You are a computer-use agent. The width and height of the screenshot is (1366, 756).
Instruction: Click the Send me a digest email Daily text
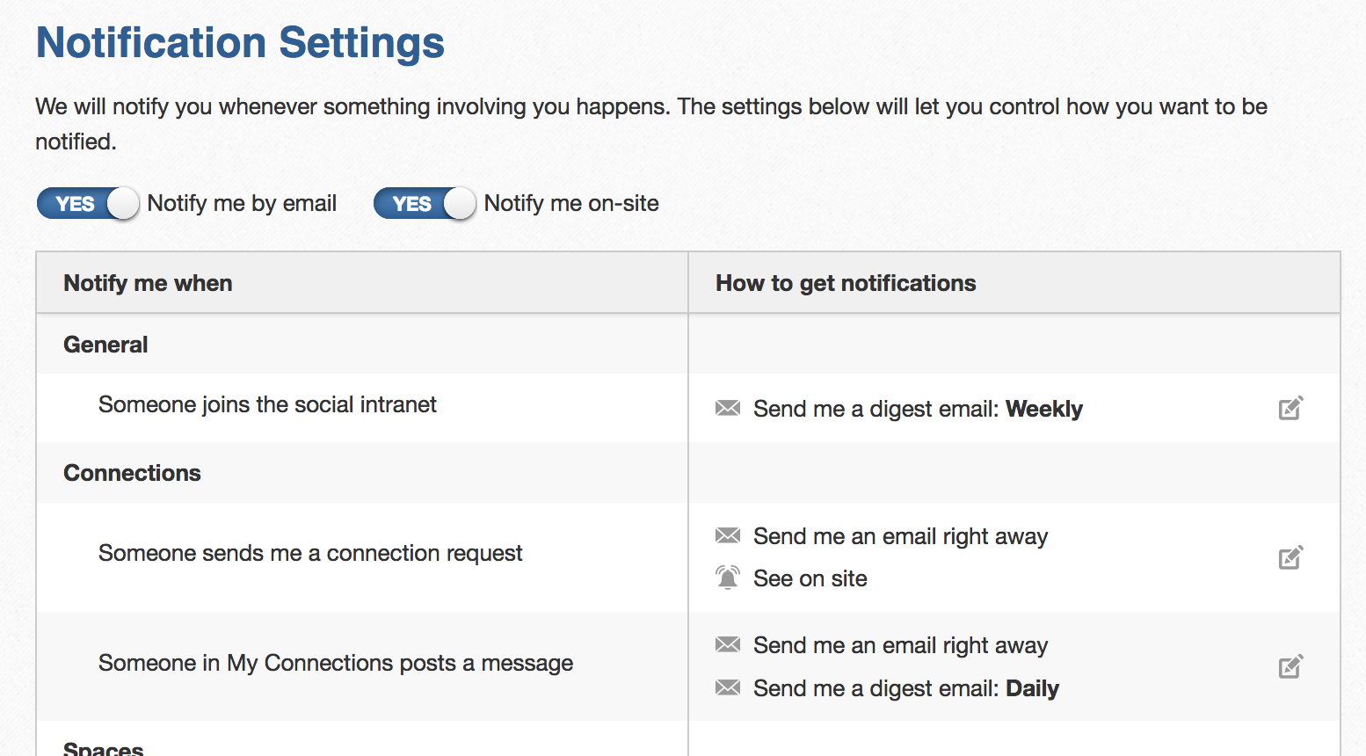pyautogui.click(x=906, y=688)
